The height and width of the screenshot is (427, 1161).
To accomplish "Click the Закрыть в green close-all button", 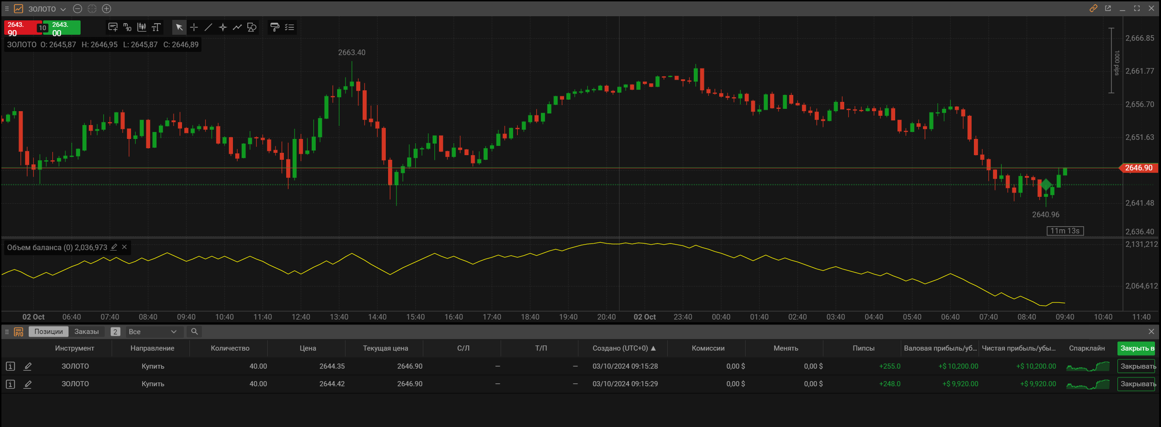I will (1137, 348).
